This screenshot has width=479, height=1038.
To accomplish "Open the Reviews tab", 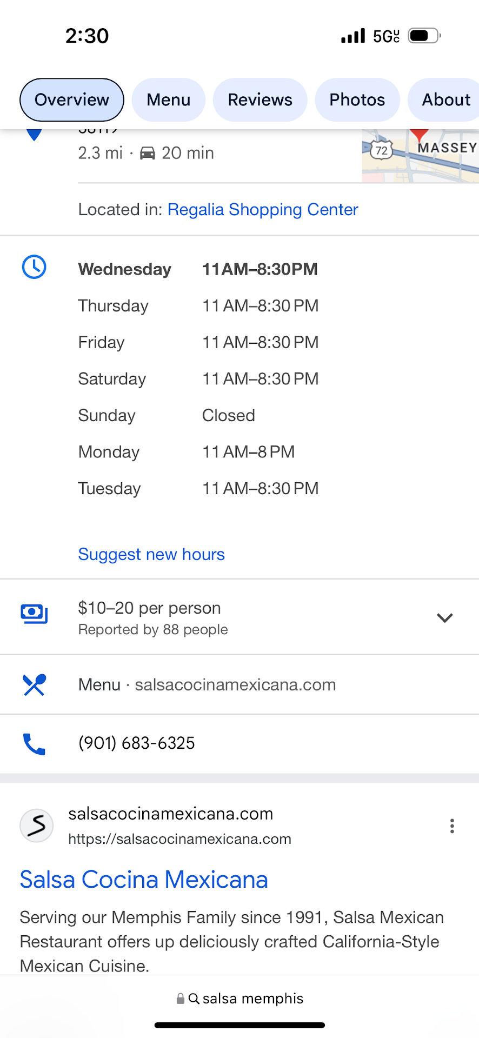I will [x=260, y=100].
